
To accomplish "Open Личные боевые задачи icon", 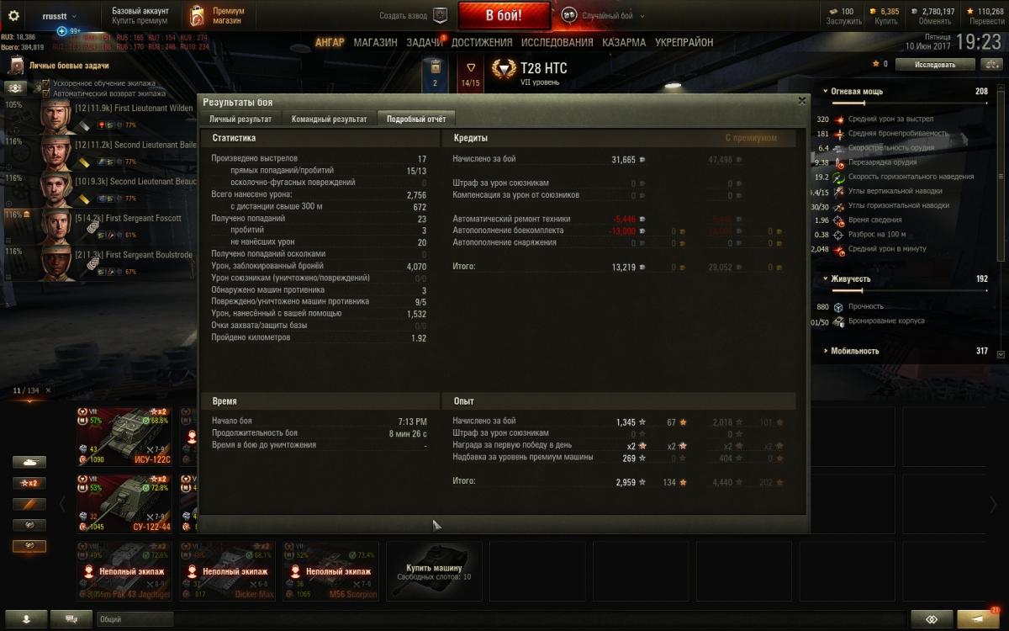I will click(x=16, y=65).
